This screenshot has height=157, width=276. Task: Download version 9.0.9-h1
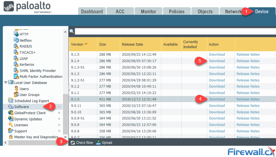217,118
